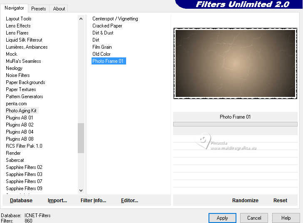Image resolution: width=303 pixels, height=223 pixels.
Task: Select Plugins AB 04 category
Action: 20,132
